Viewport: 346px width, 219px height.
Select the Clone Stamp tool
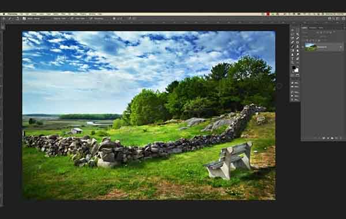298,47
